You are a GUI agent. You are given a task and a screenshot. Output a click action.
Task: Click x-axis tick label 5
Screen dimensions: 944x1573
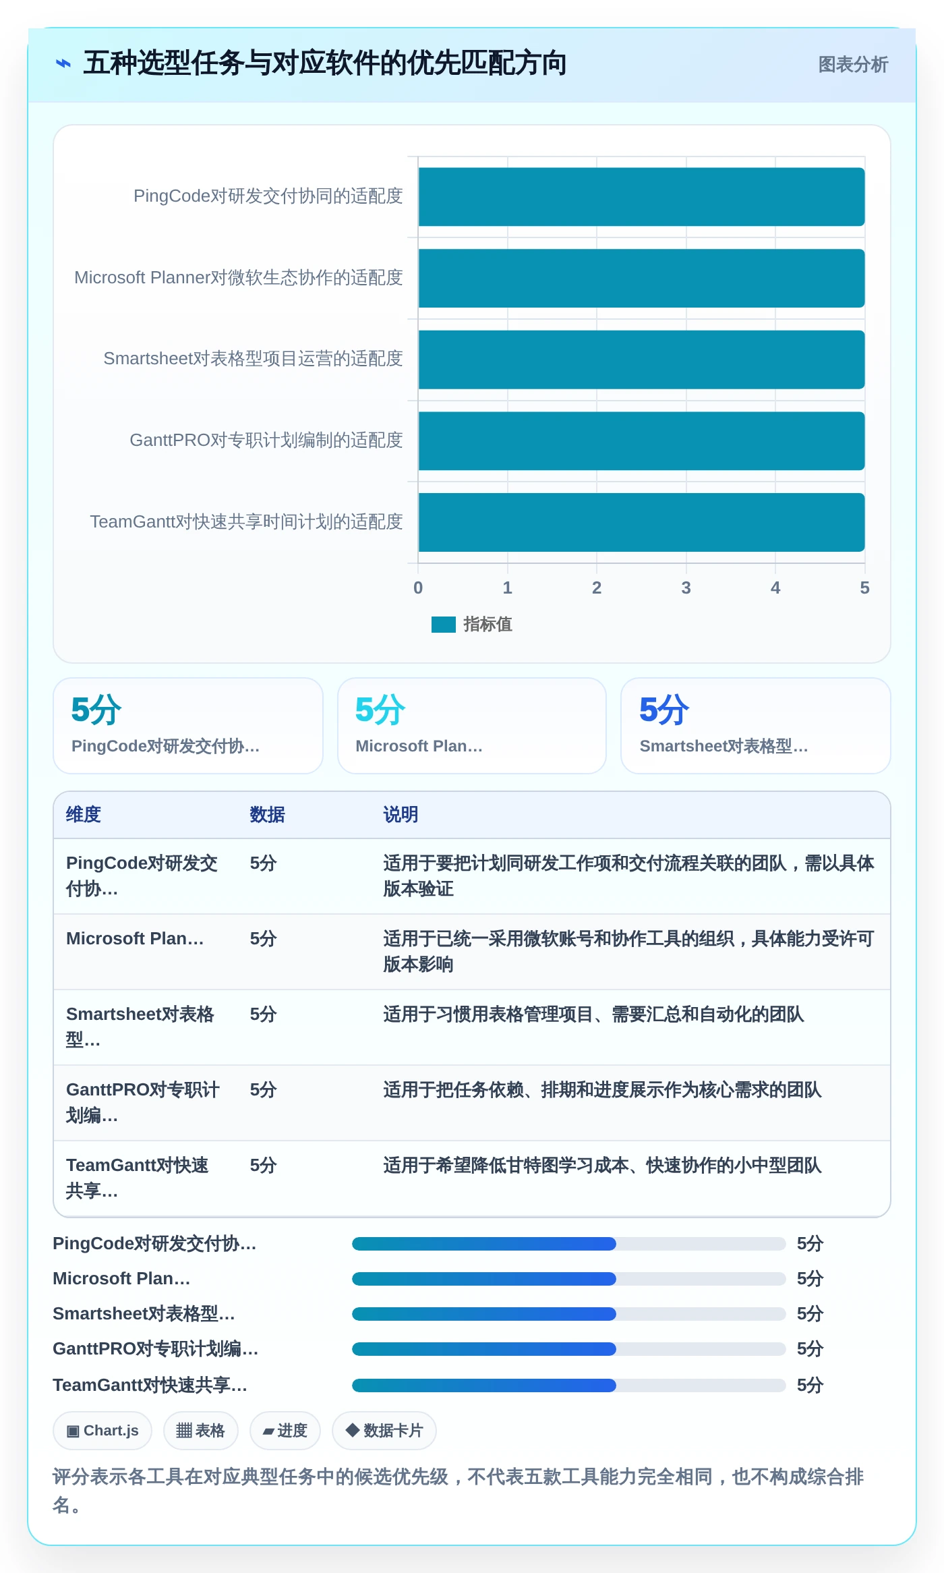[864, 588]
